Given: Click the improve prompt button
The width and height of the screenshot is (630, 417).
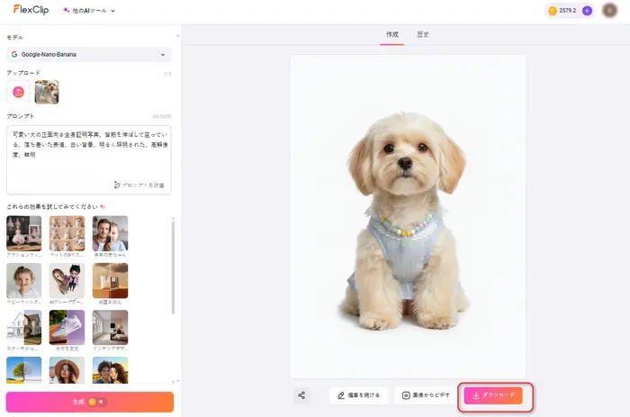Looking at the screenshot, I should pos(139,185).
